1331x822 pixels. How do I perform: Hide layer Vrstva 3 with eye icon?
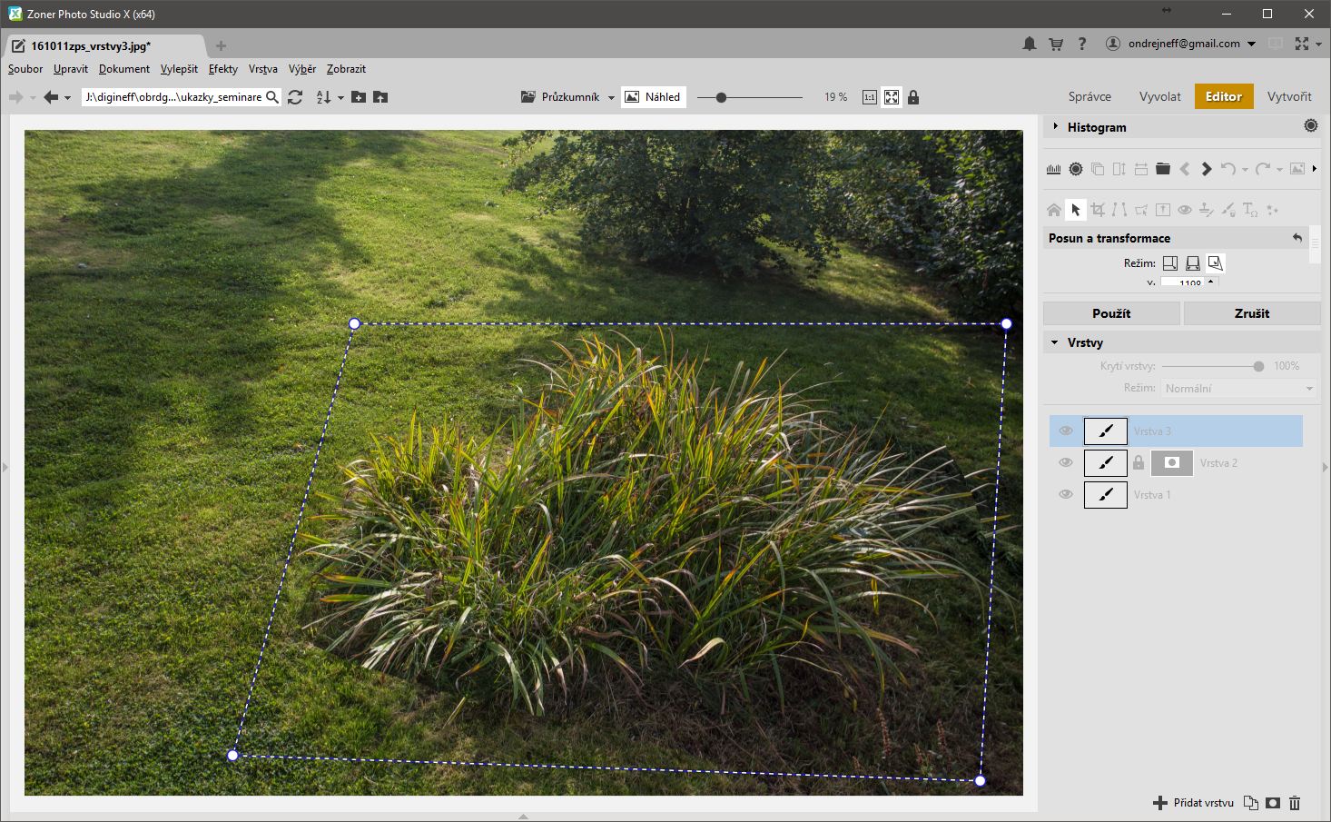pos(1066,431)
